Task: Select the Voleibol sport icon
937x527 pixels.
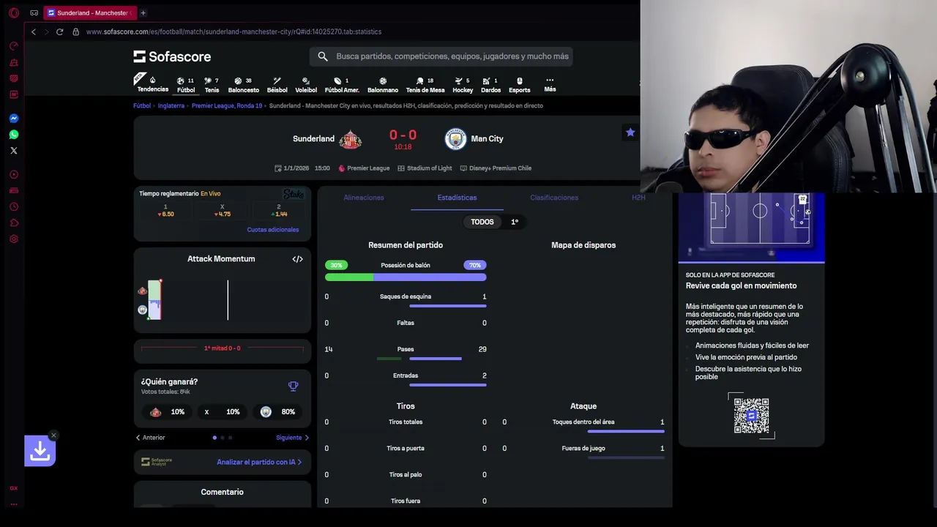Action: (x=306, y=85)
